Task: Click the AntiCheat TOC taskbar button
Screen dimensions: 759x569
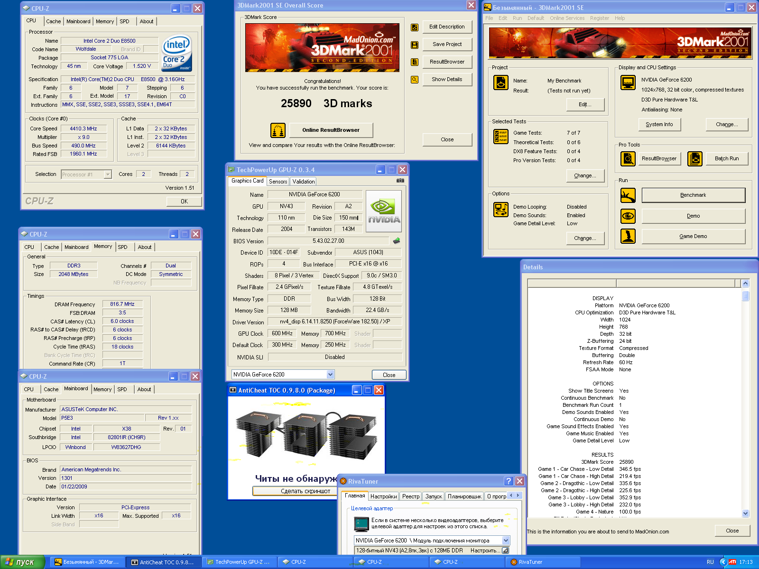Action: [164, 562]
